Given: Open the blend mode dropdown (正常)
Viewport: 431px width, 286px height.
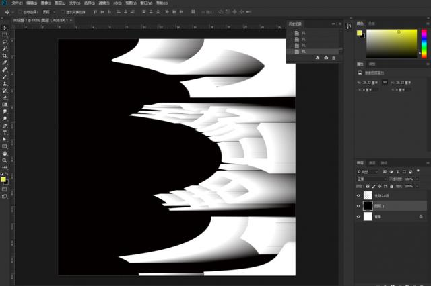Looking at the screenshot, I should click(x=370, y=179).
